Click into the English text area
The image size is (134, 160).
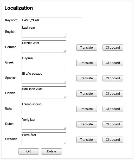[44, 31]
